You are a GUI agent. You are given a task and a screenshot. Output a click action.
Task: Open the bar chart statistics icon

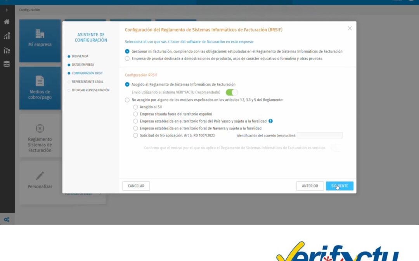coord(7,36)
